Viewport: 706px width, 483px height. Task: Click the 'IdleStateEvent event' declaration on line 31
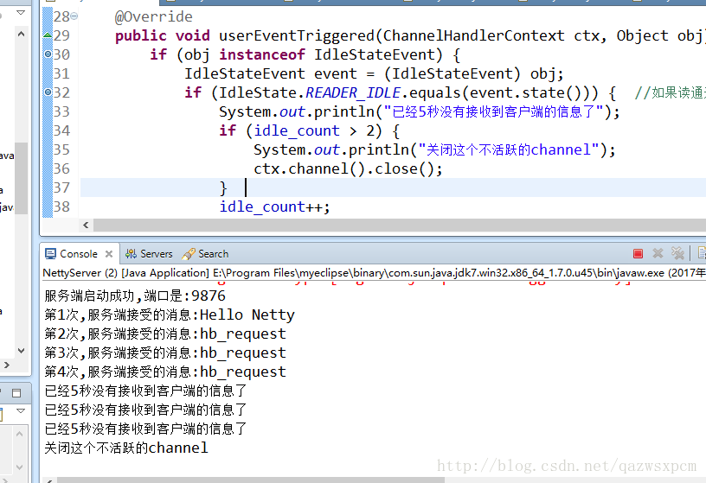[271, 73]
